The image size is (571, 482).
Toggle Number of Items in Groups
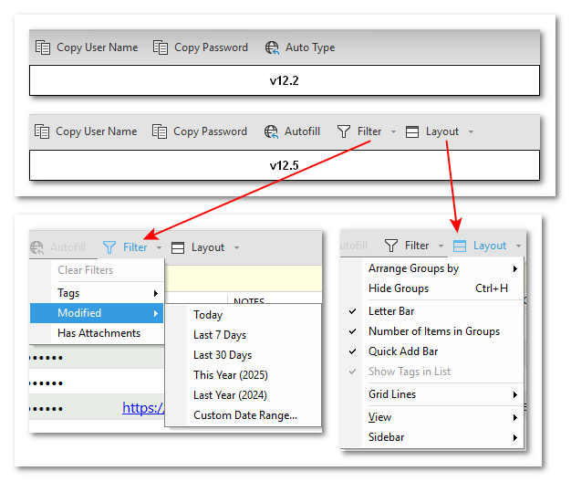433,331
